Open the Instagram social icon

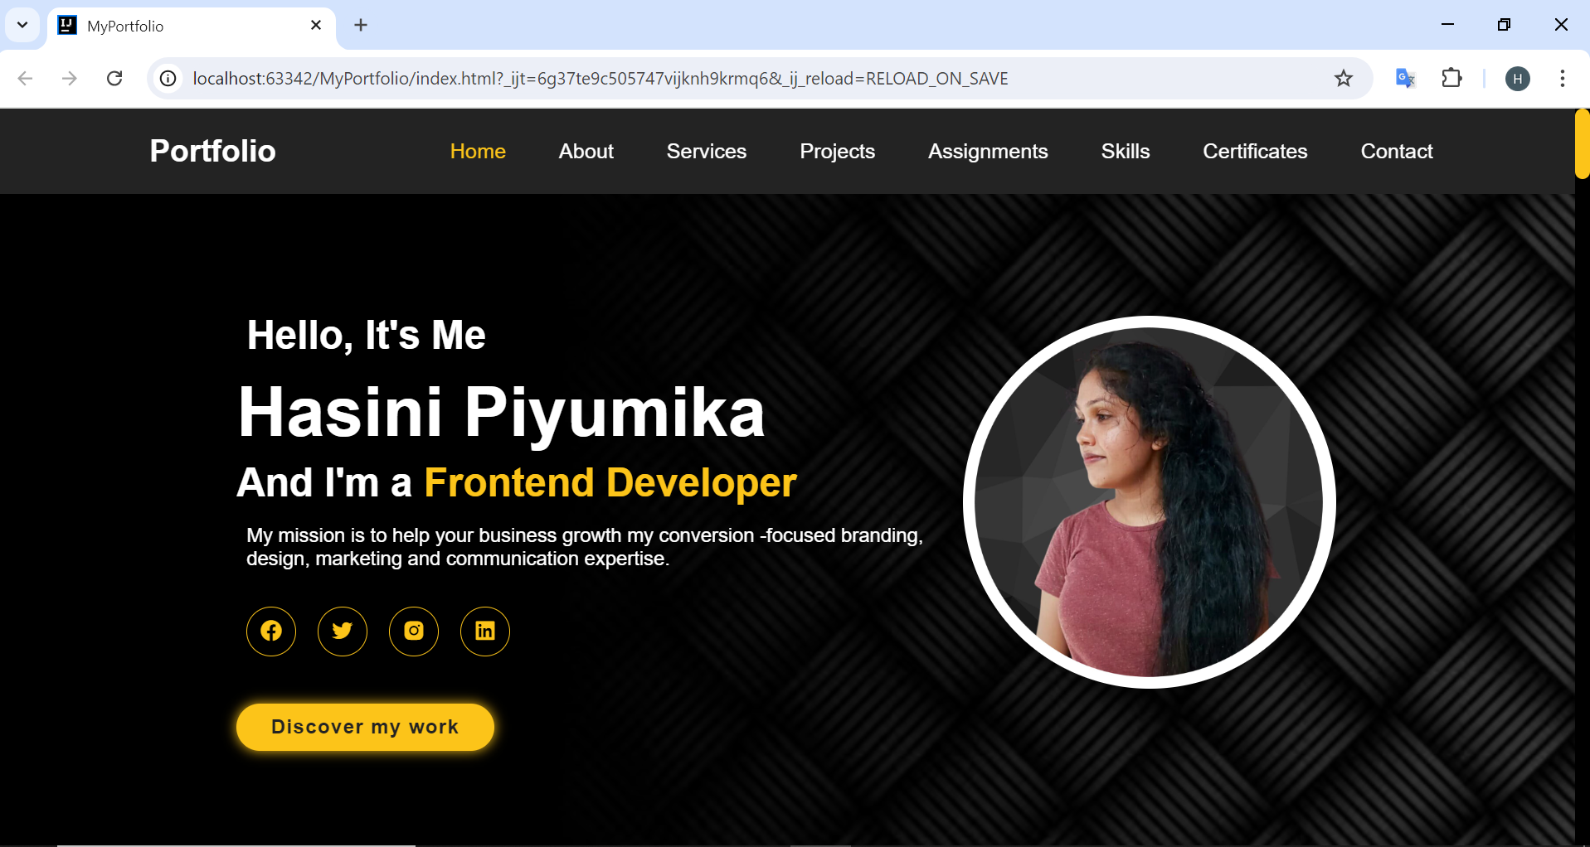[414, 632]
